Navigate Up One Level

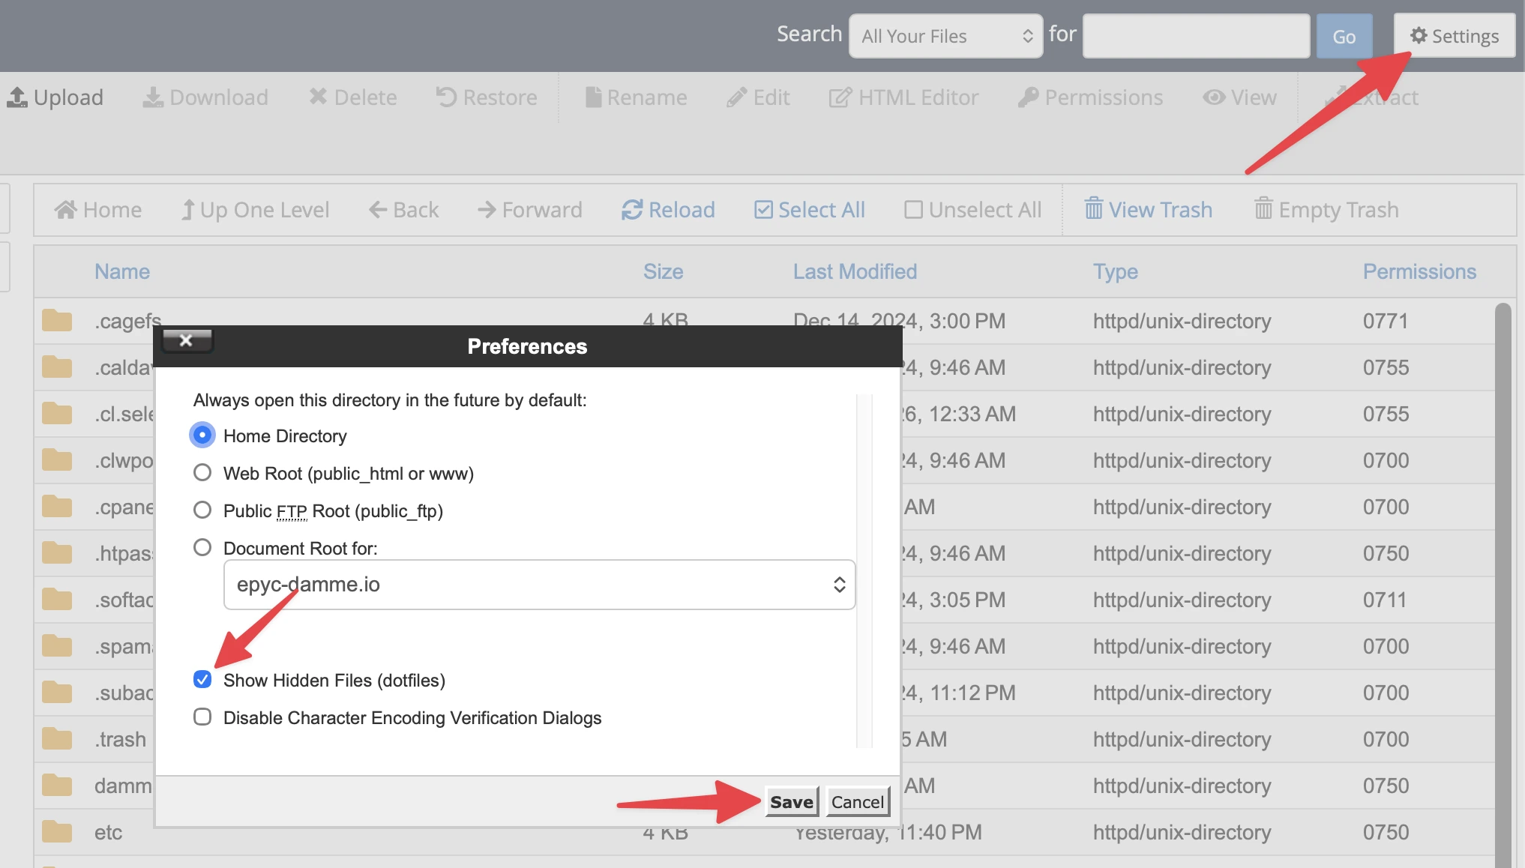click(255, 210)
